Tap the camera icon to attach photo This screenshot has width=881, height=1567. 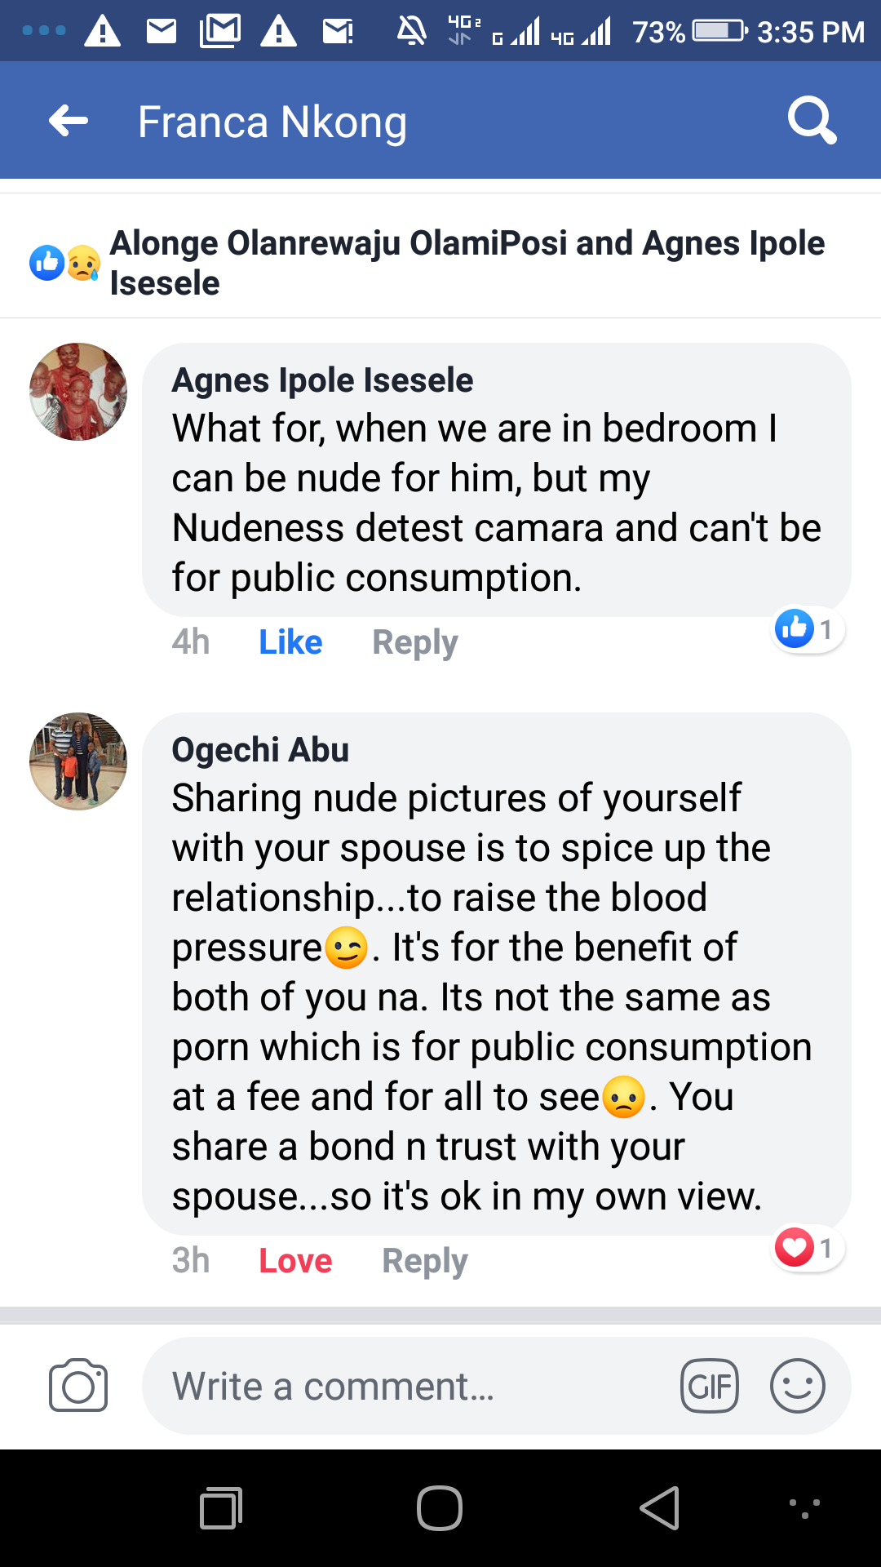coord(78,1386)
